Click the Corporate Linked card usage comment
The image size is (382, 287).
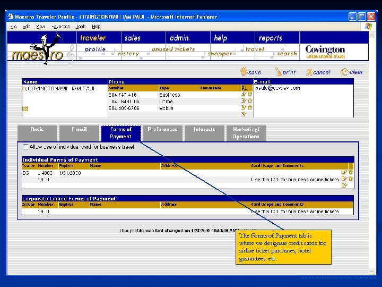tap(294, 212)
